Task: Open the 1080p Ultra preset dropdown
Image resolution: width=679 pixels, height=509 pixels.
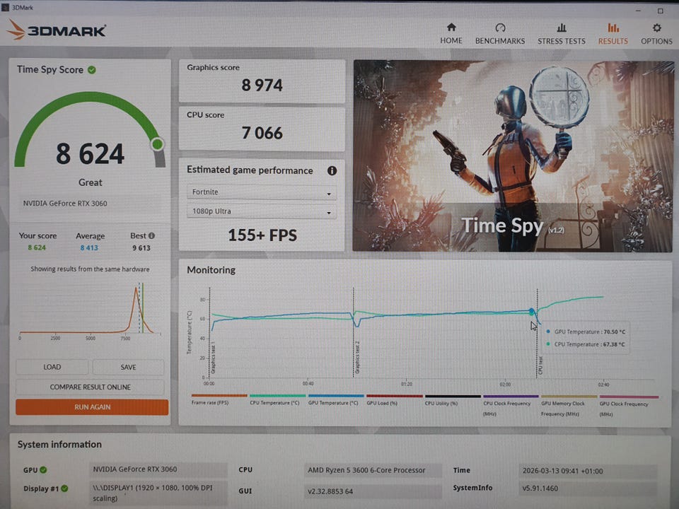Action: 261,211
